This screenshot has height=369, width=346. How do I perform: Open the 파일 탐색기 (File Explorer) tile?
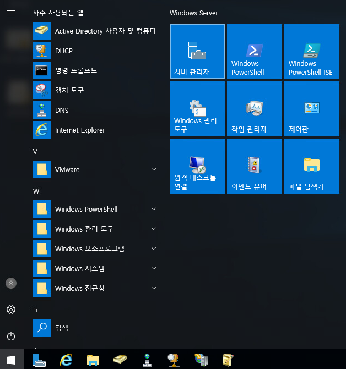pos(312,166)
